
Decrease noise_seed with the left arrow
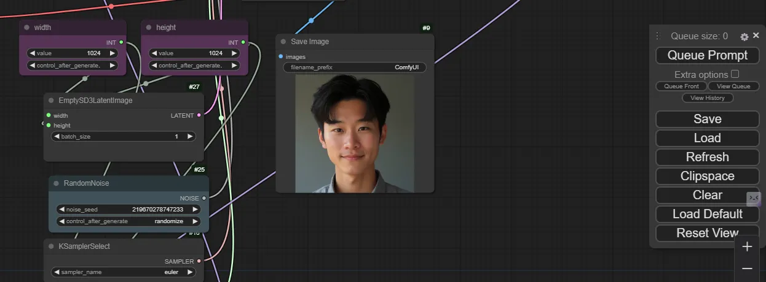pyautogui.click(x=61, y=210)
